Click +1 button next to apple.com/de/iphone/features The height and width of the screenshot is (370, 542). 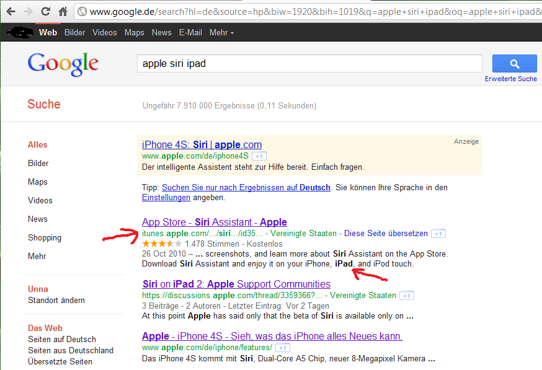283,348
